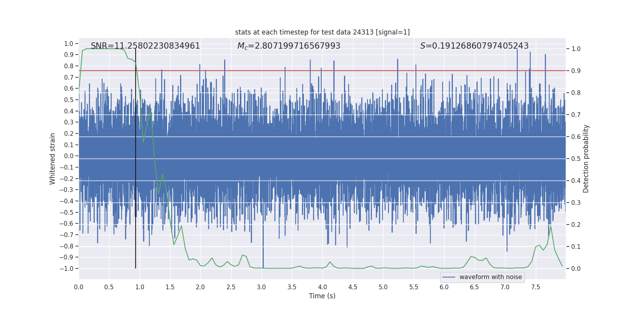Click the blue line sample in the legend
The image size is (629, 314).
pyautogui.click(x=449, y=277)
